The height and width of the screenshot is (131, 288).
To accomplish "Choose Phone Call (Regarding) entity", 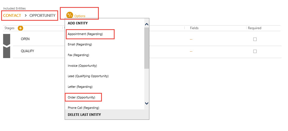I will click(x=83, y=107).
